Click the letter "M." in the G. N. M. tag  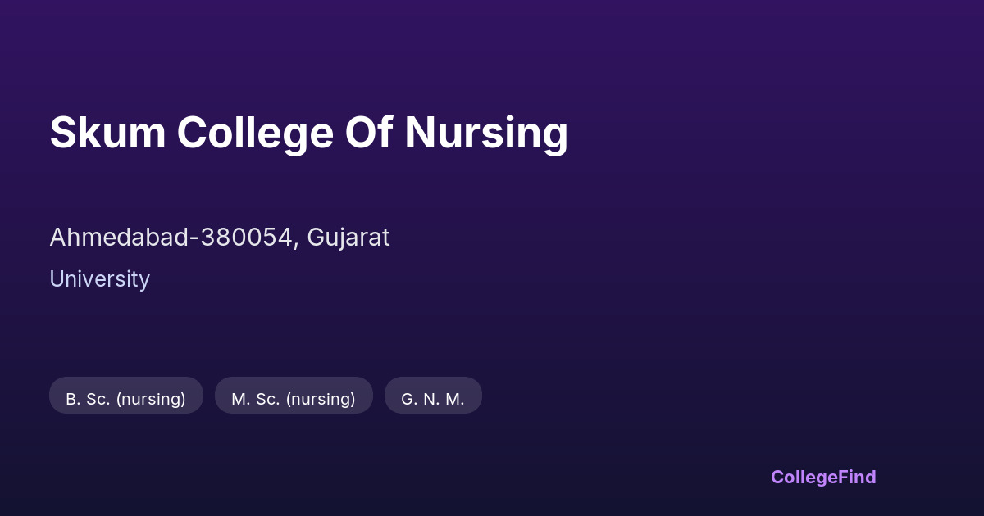tap(455, 399)
